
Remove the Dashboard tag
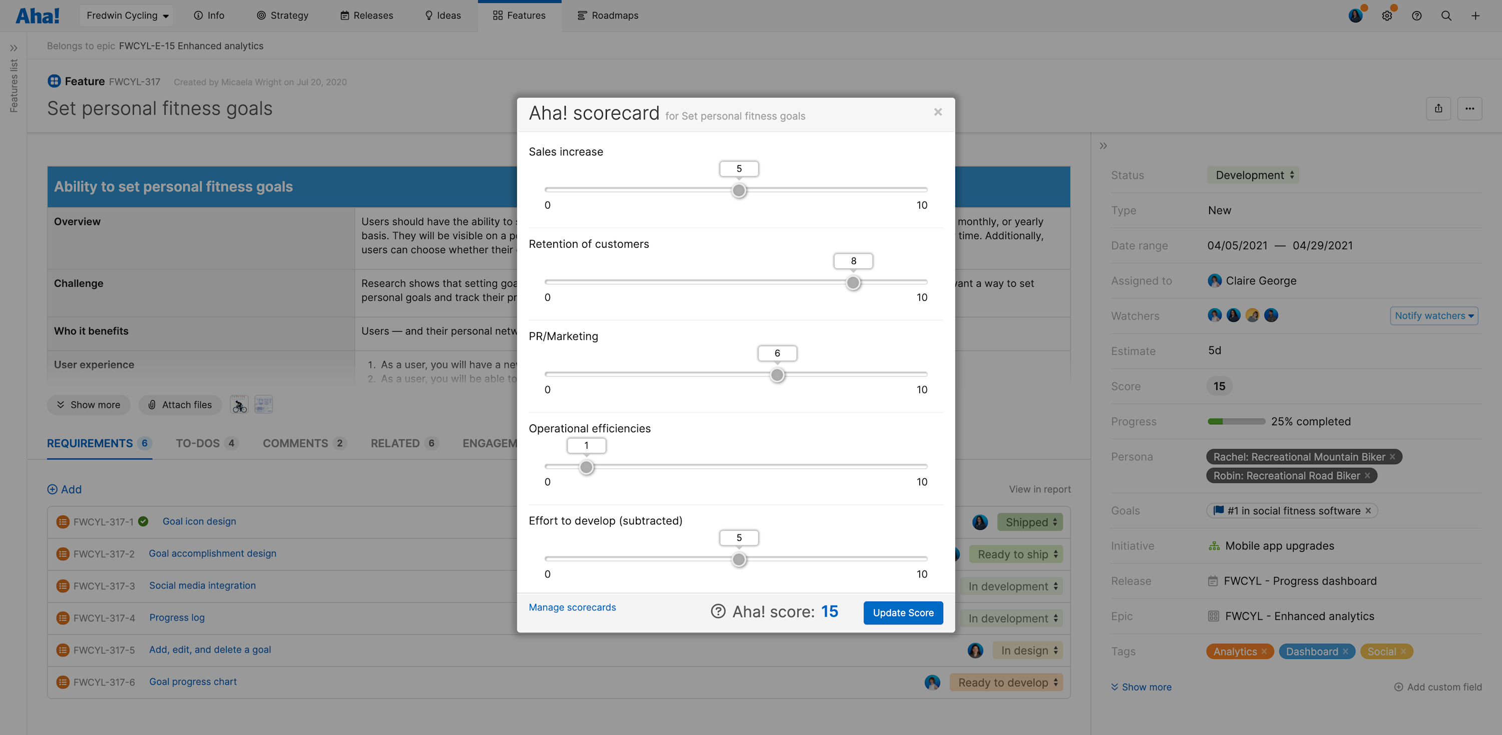click(1345, 651)
